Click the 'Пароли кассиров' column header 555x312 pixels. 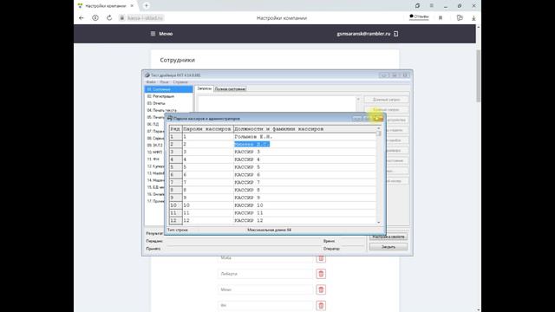coord(208,129)
